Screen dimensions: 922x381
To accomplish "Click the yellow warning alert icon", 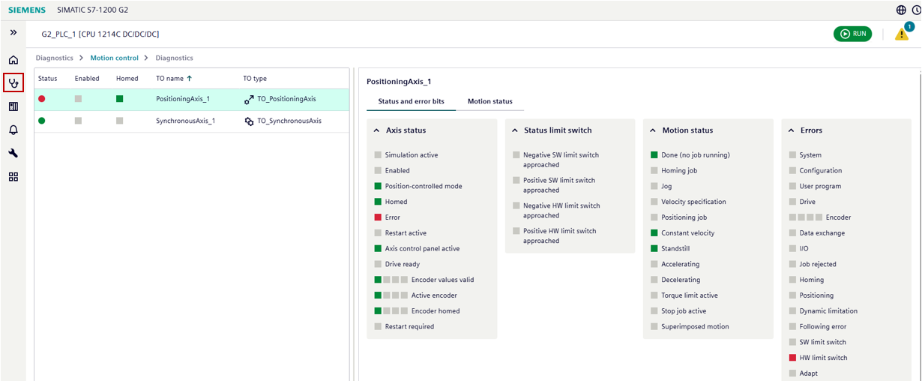I will pos(902,34).
